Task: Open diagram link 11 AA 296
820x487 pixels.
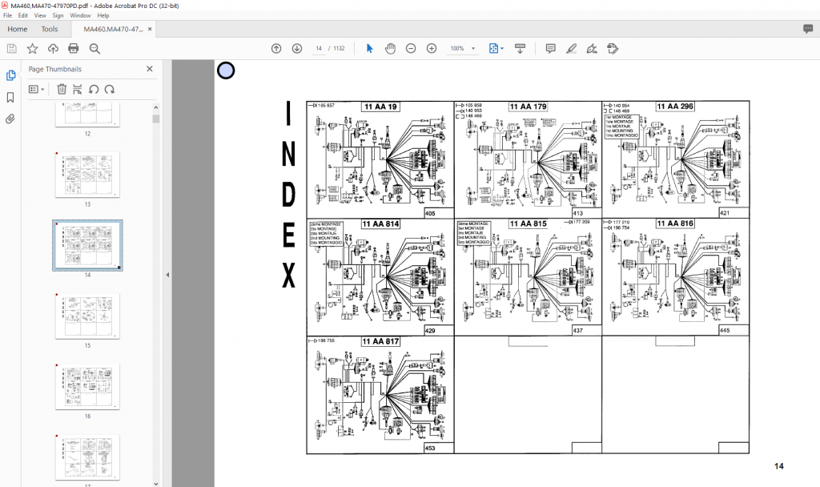Action: click(675, 107)
